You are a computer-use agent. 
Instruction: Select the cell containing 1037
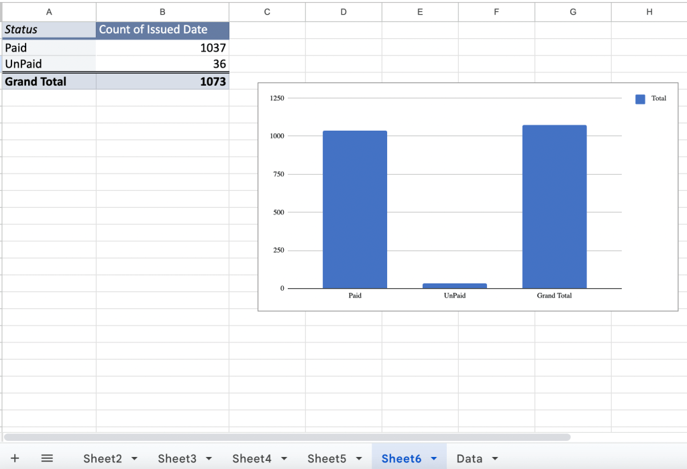pos(162,48)
